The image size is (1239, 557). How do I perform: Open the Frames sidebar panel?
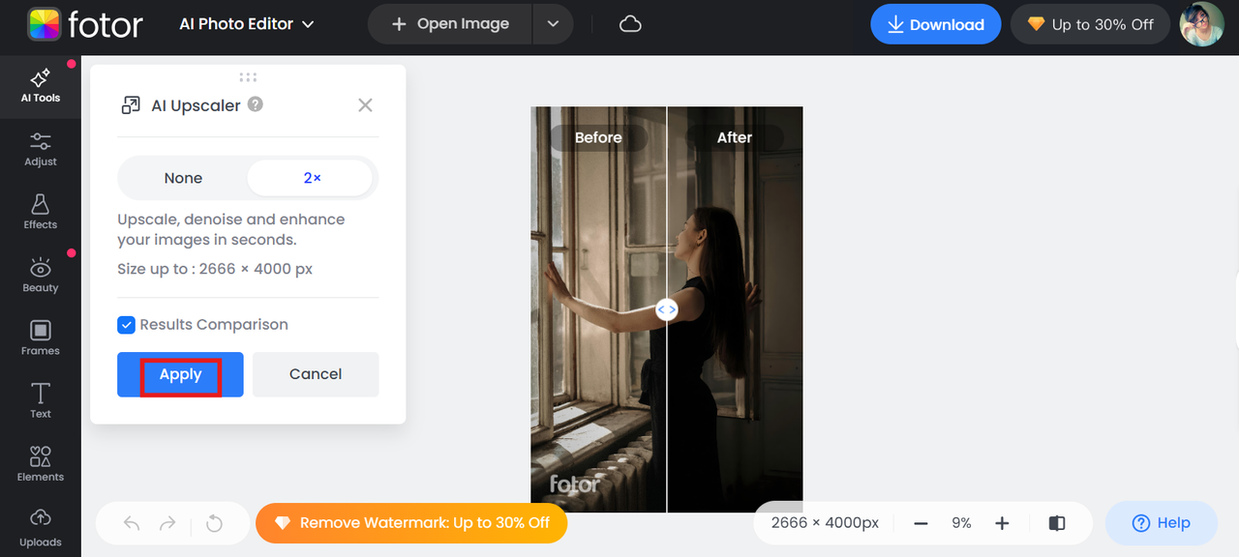[x=41, y=338]
